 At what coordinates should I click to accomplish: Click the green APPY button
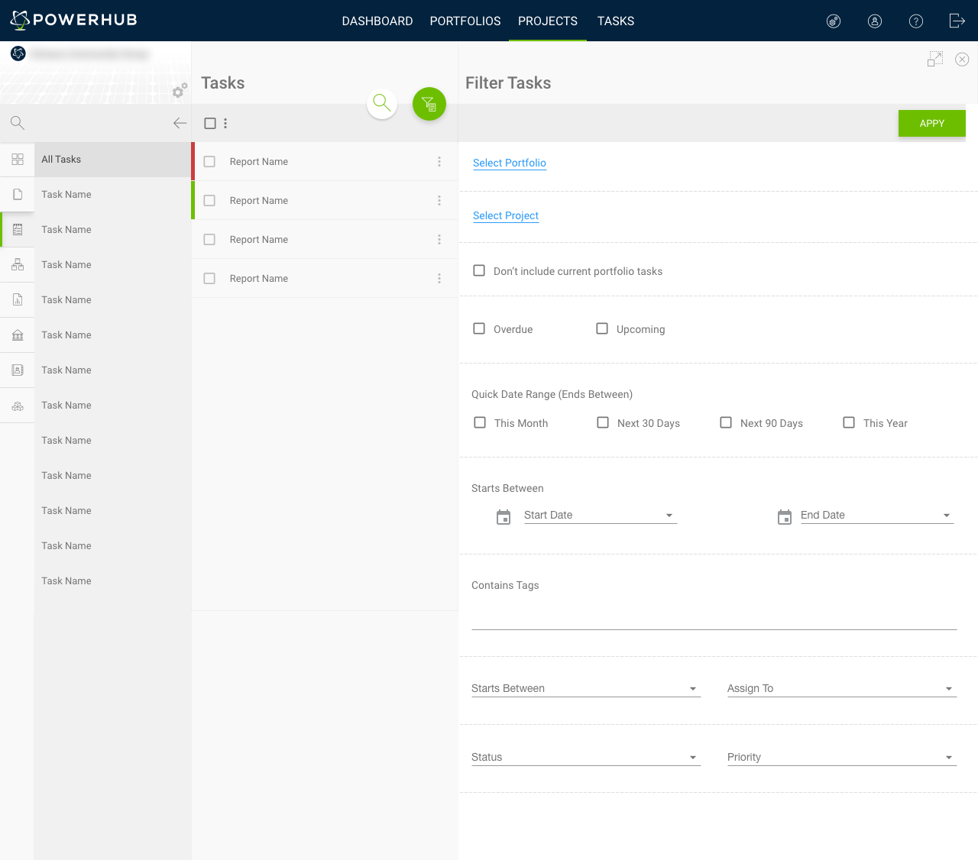coord(932,123)
